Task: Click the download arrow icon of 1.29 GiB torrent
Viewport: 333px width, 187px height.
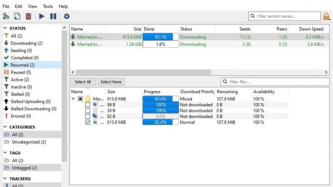Action: click(73, 44)
